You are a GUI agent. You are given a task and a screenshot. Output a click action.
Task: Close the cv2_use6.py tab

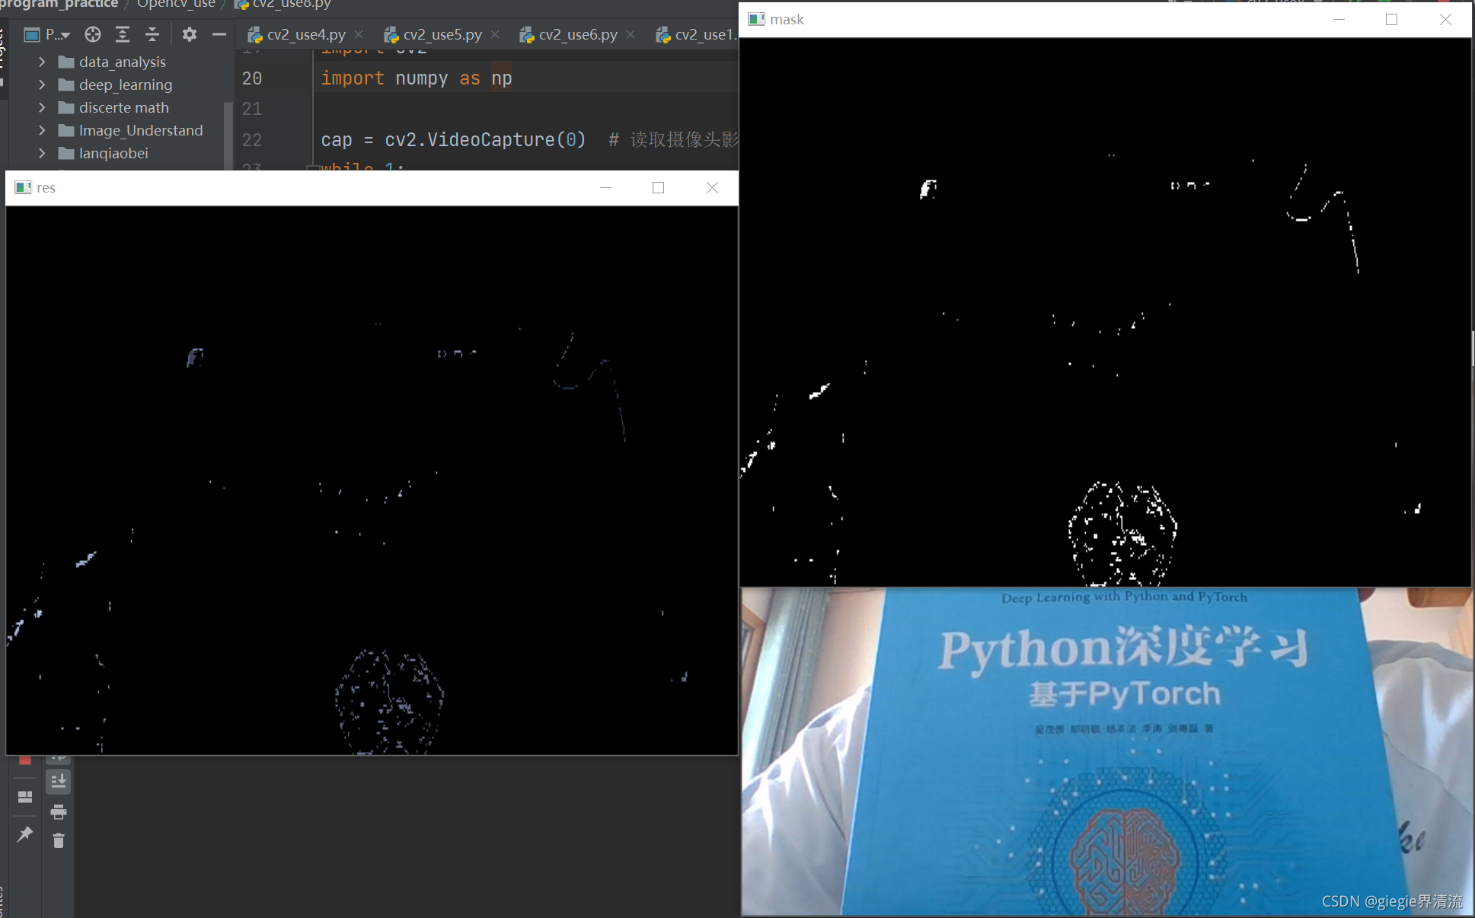tap(631, 34)
